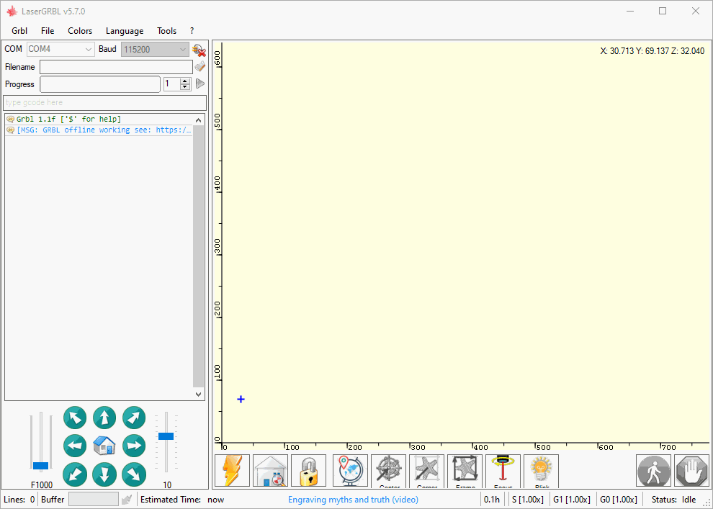The width and height of the screenshot is (713, 509).
Task: Jog up with the up arrow button
Action: pyautogui.click(x=104, y=418)
